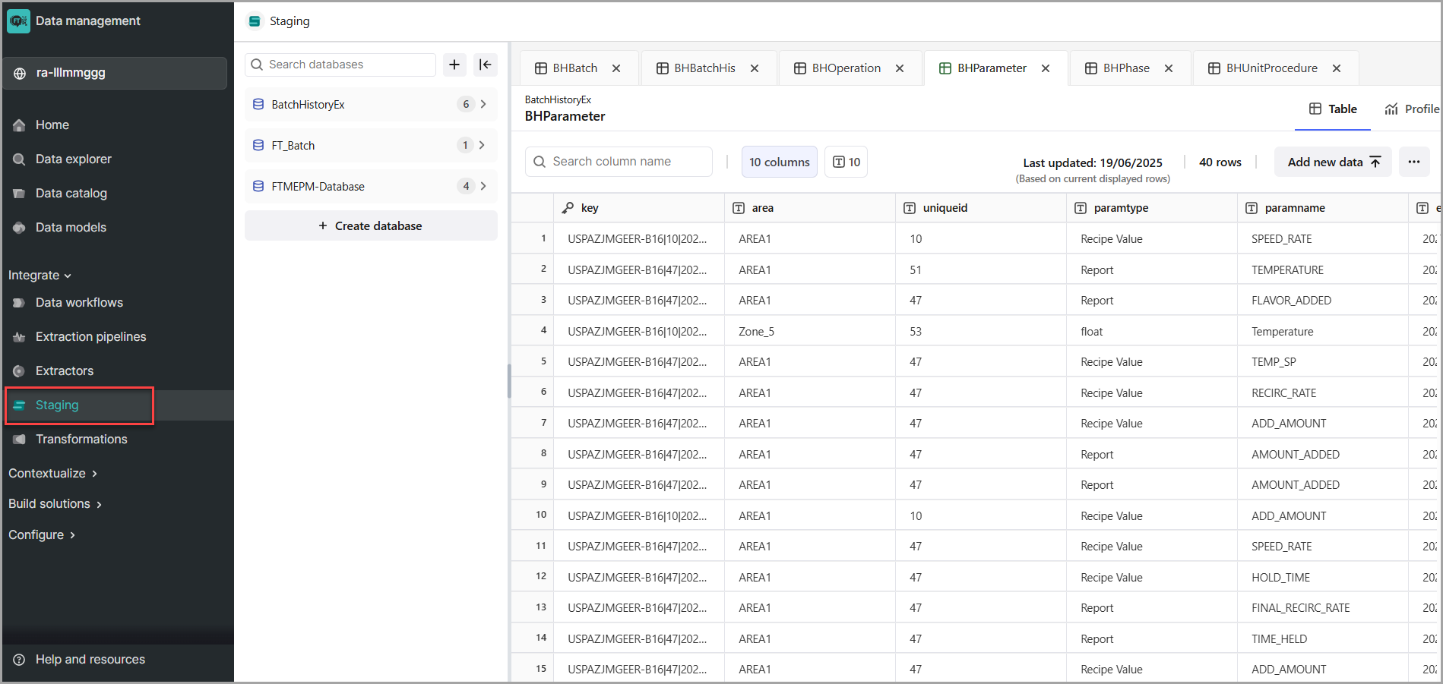Viewport: 1443px width, 684px height.
Task: Close the BHBatch tab
Action: pos(616,68)
